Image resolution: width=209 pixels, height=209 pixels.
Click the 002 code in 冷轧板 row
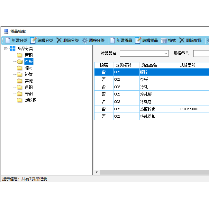coord(117,94)
